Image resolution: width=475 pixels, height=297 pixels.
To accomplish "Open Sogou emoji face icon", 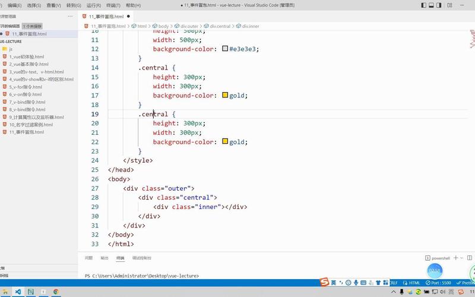I will point(349,283).
